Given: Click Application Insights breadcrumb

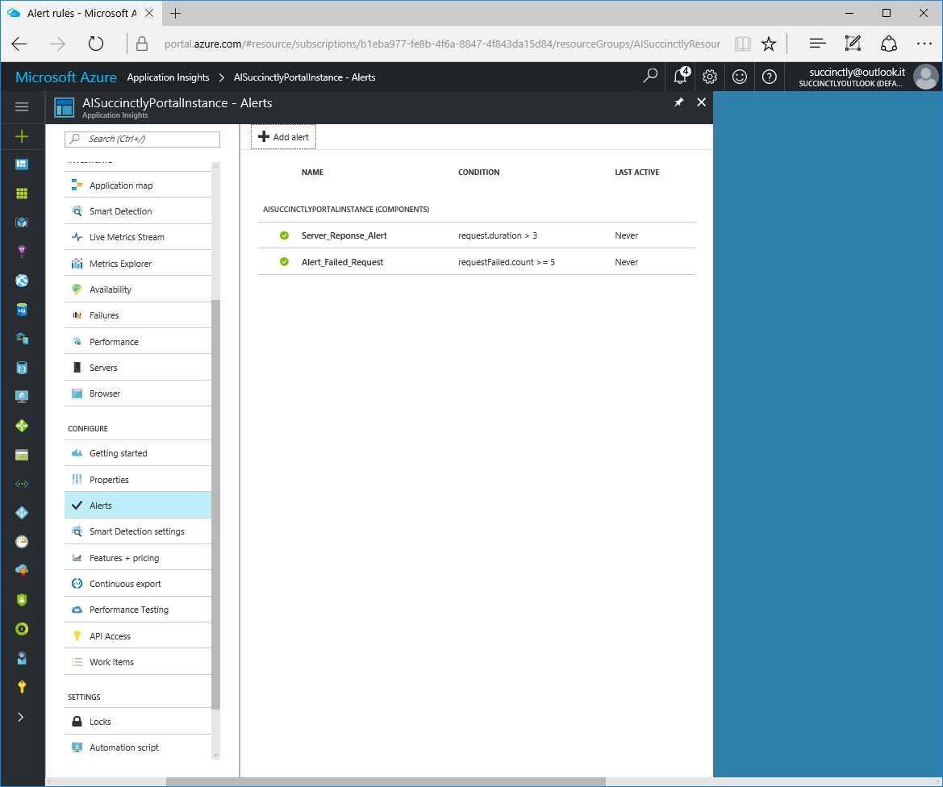Looking at the screenshot, I should coord(168,77).
